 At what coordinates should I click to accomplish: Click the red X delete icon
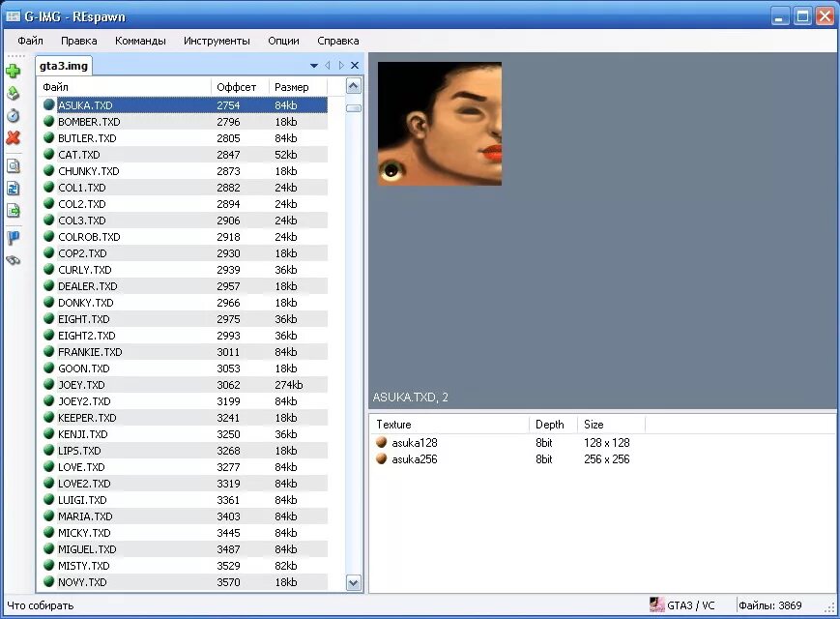tap(13, 138)
